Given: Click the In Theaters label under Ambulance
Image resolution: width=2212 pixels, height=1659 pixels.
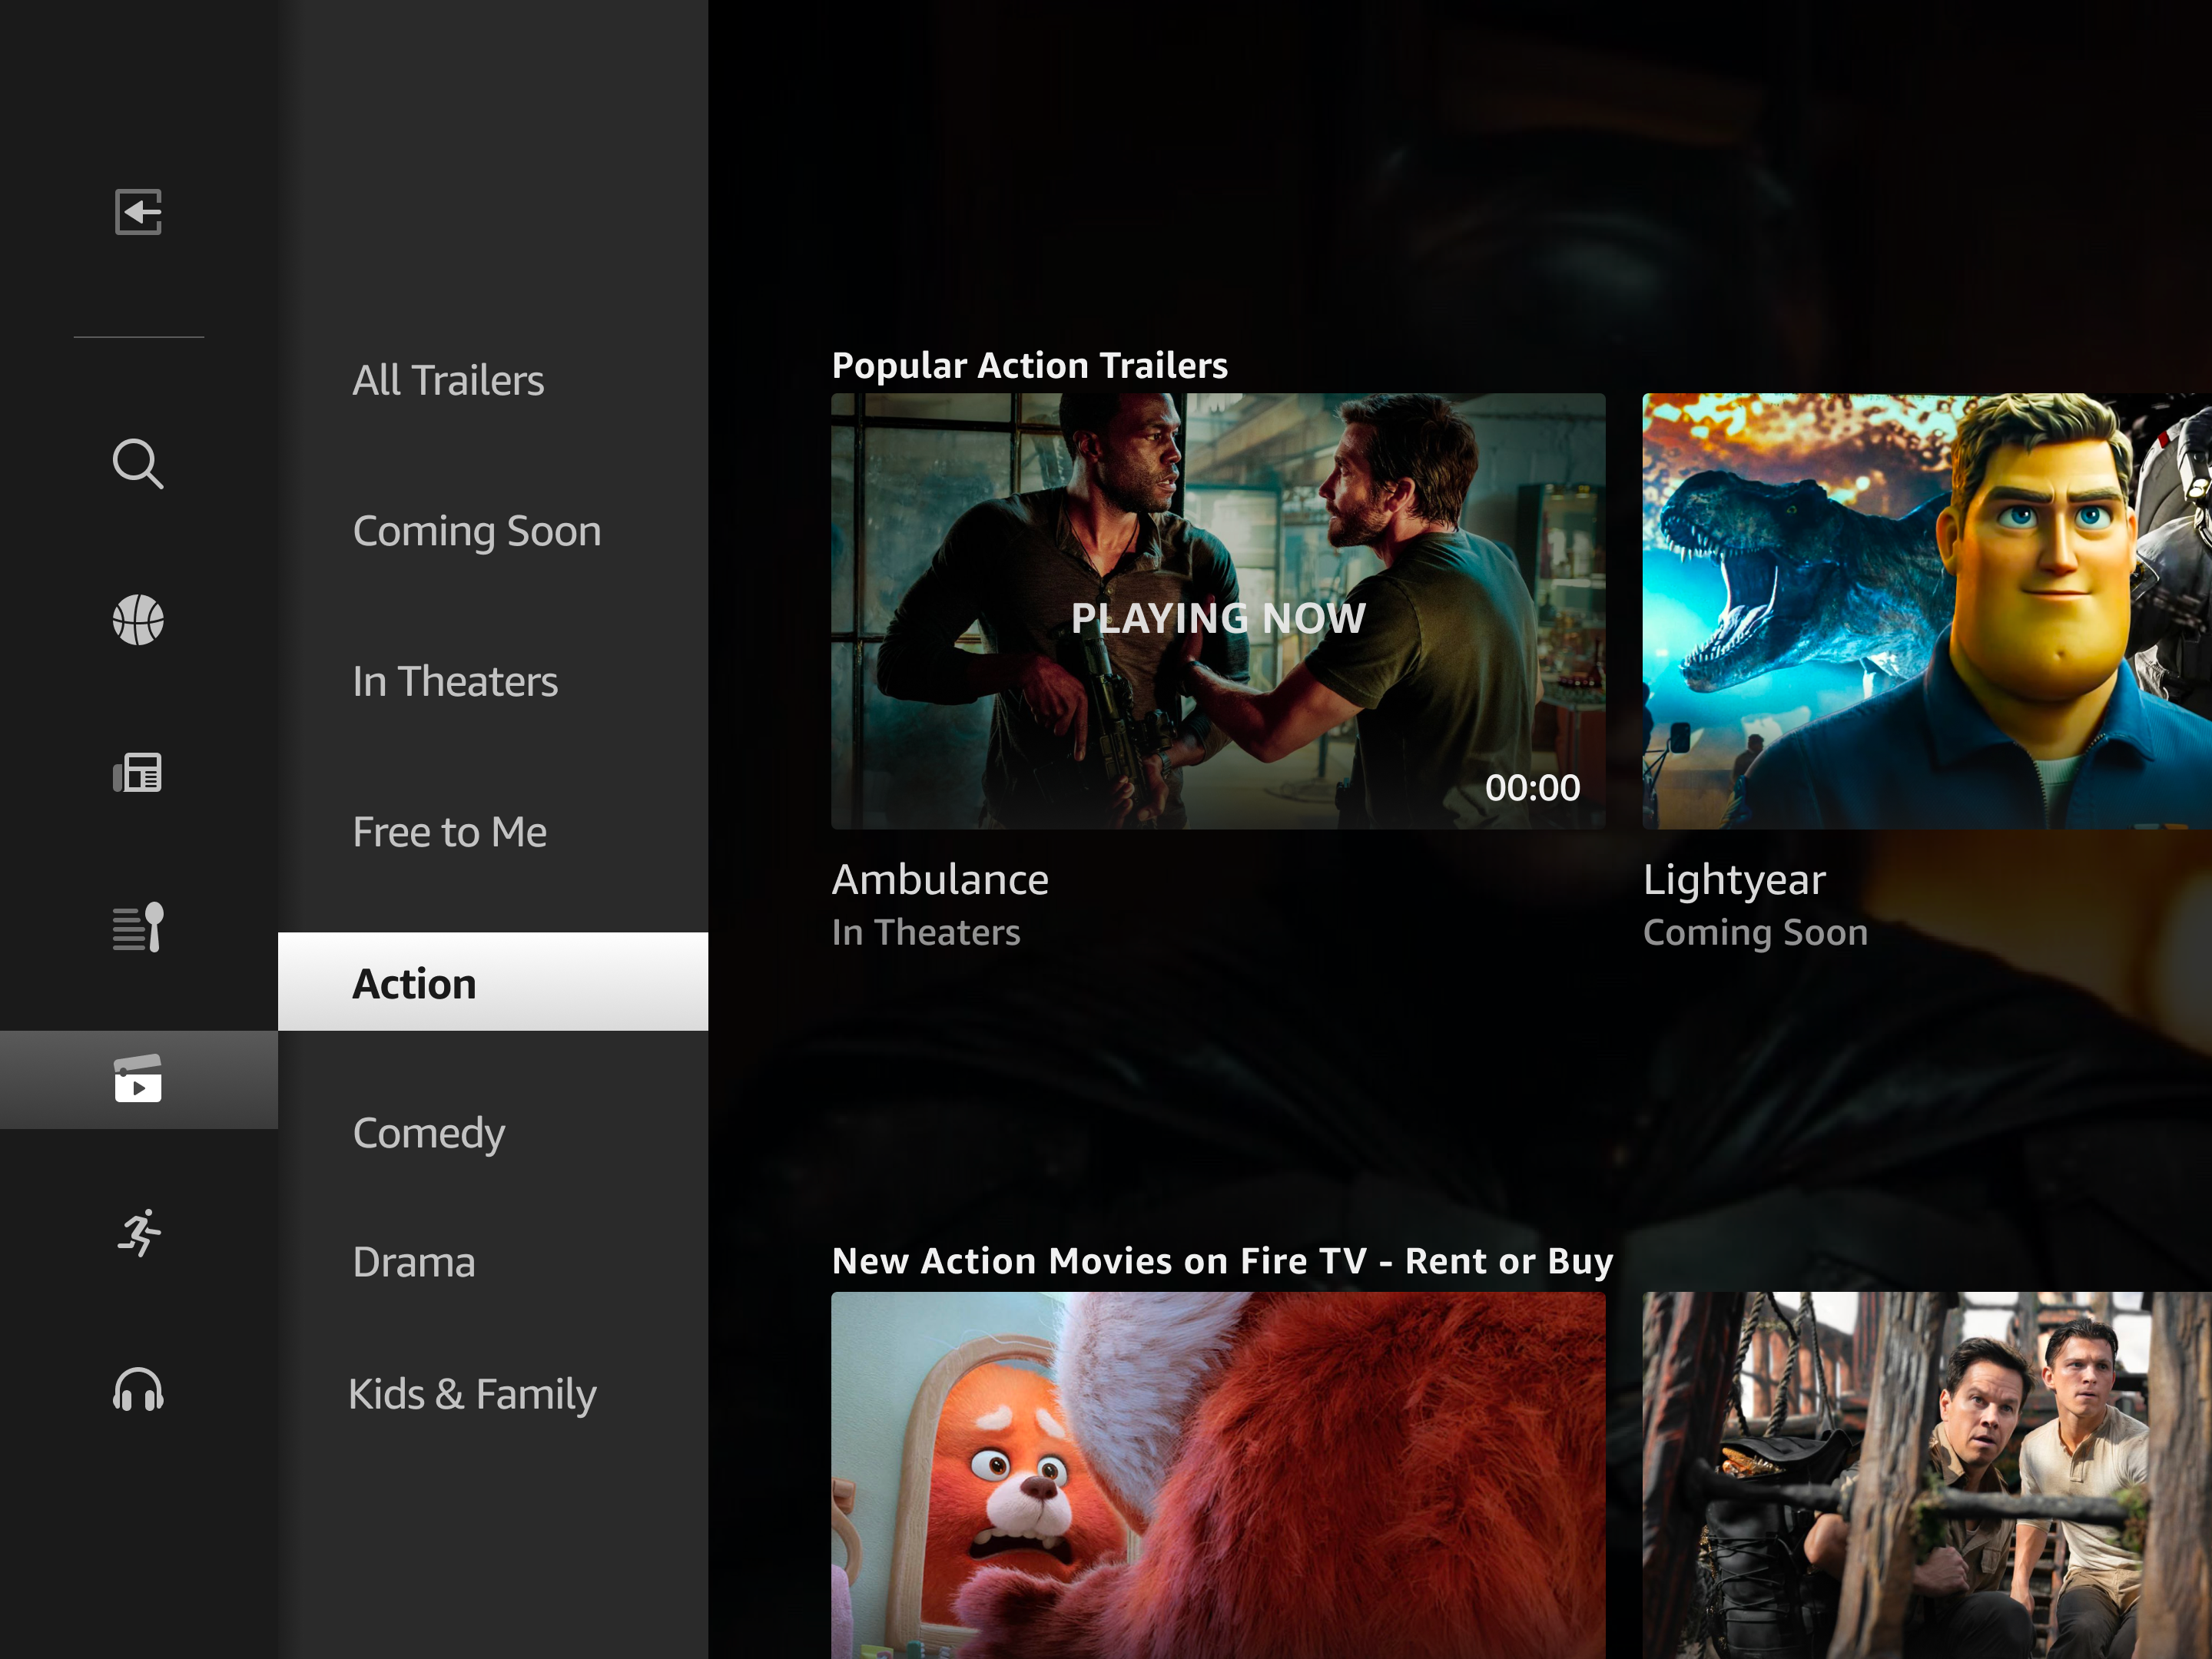Looking at the screenshot, I should [x=926, y=932].
